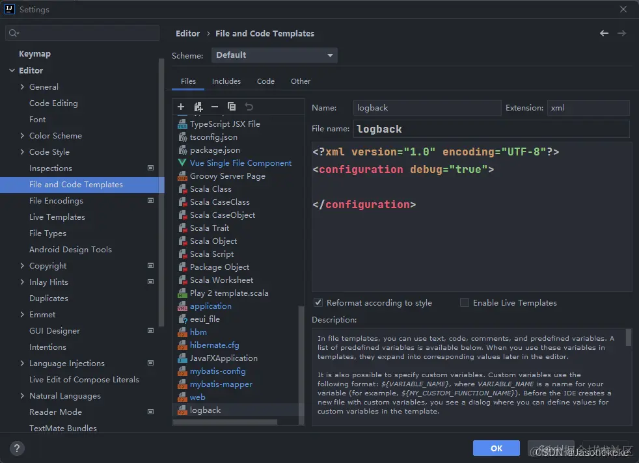Click the Vue Single File Component icon
Screen dimensions: 639x463
tap(182, 163)
